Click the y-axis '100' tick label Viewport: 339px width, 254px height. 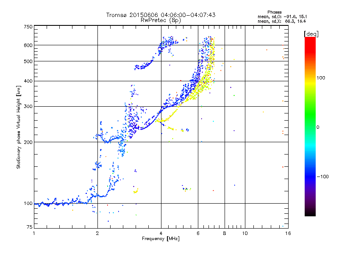28,204
